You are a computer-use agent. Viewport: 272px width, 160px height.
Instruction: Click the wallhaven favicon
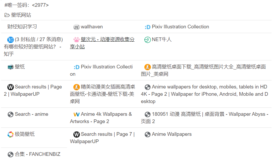(76, 27)
